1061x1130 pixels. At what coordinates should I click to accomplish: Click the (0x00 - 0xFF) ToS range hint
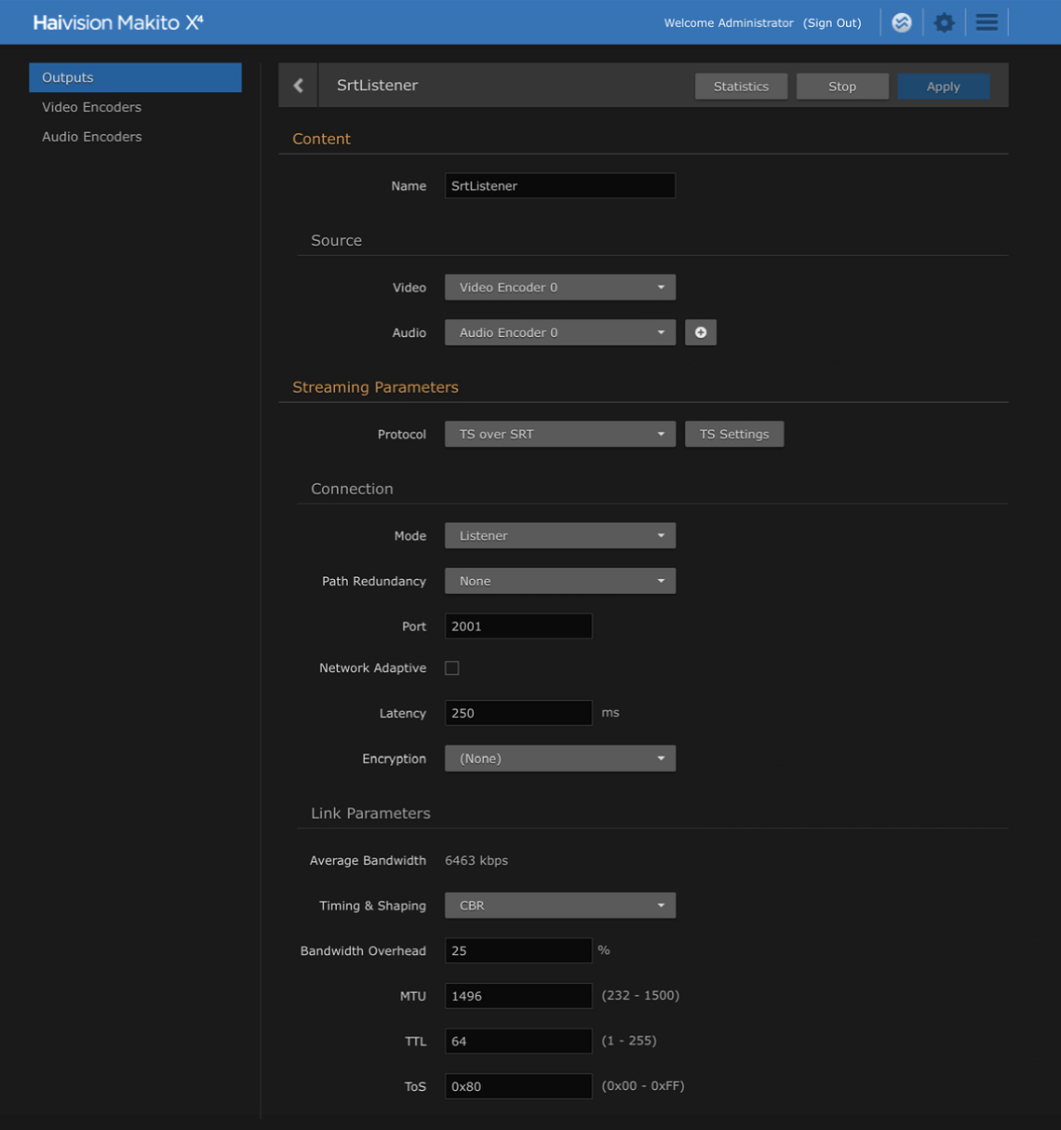pyautogui.click(x=643, y=1085)
